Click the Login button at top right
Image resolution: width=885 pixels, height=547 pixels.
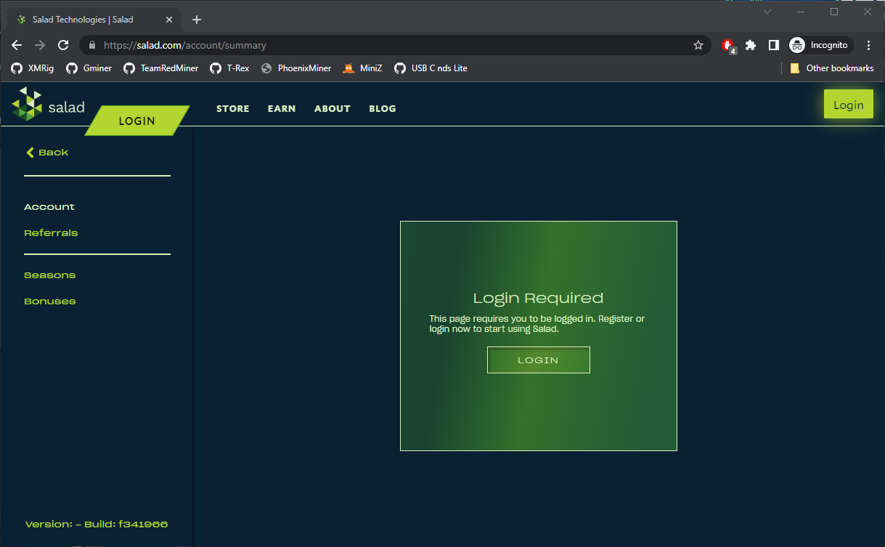(849, 105)
